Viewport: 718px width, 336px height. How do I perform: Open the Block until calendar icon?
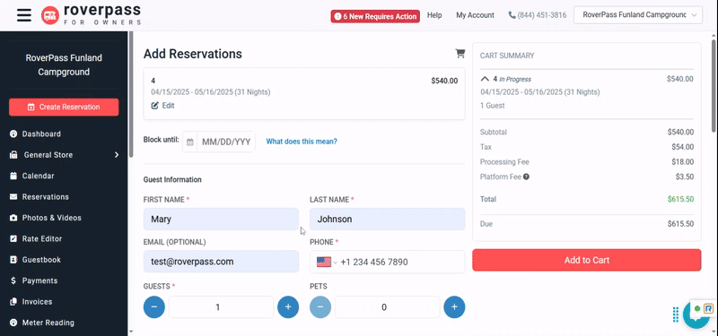click(x=190, y=142)
